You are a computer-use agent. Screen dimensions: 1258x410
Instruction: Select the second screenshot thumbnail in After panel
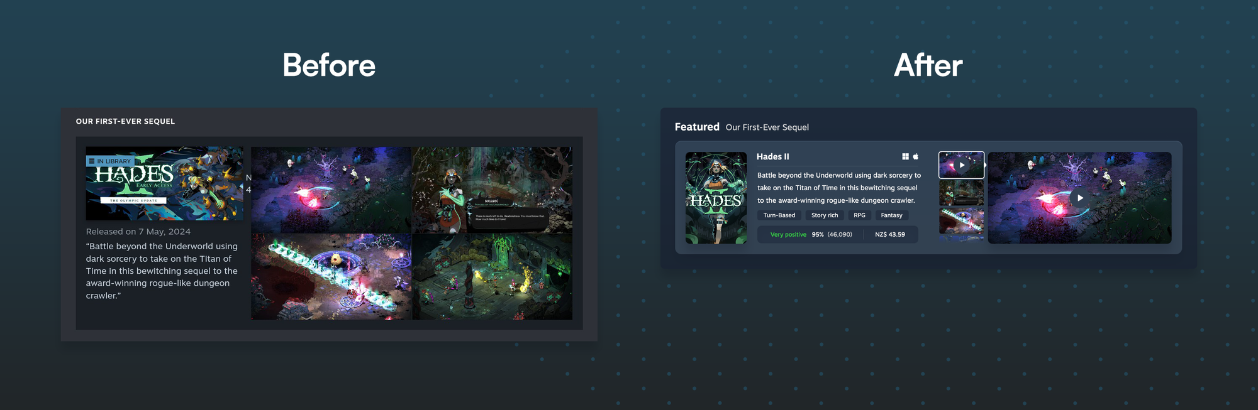coord(961,194)
